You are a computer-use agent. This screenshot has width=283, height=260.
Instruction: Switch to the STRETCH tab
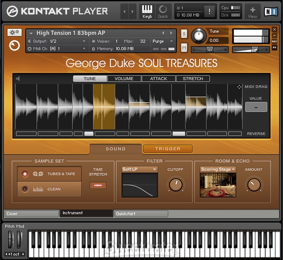193,79
